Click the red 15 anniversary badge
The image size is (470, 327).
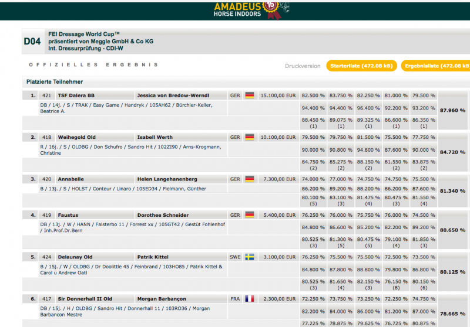tap(270, 8)
